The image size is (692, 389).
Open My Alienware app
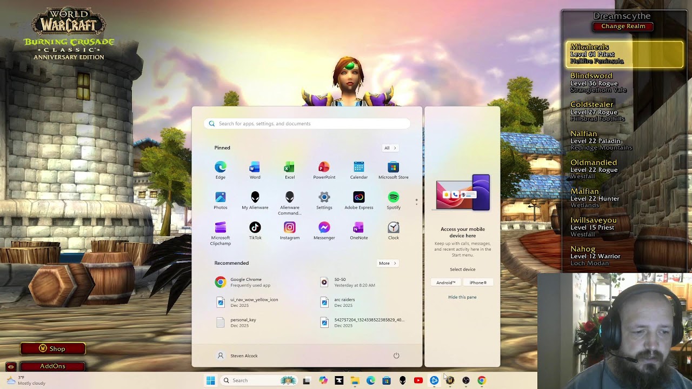(x=255, y=200)
